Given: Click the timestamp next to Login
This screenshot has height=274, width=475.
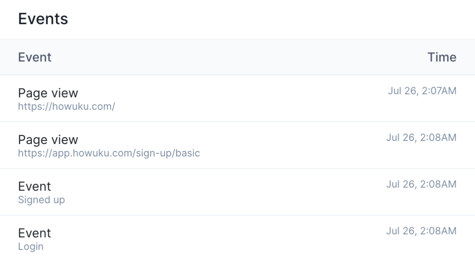Looking at the screenshot, I should click(422, 230).
